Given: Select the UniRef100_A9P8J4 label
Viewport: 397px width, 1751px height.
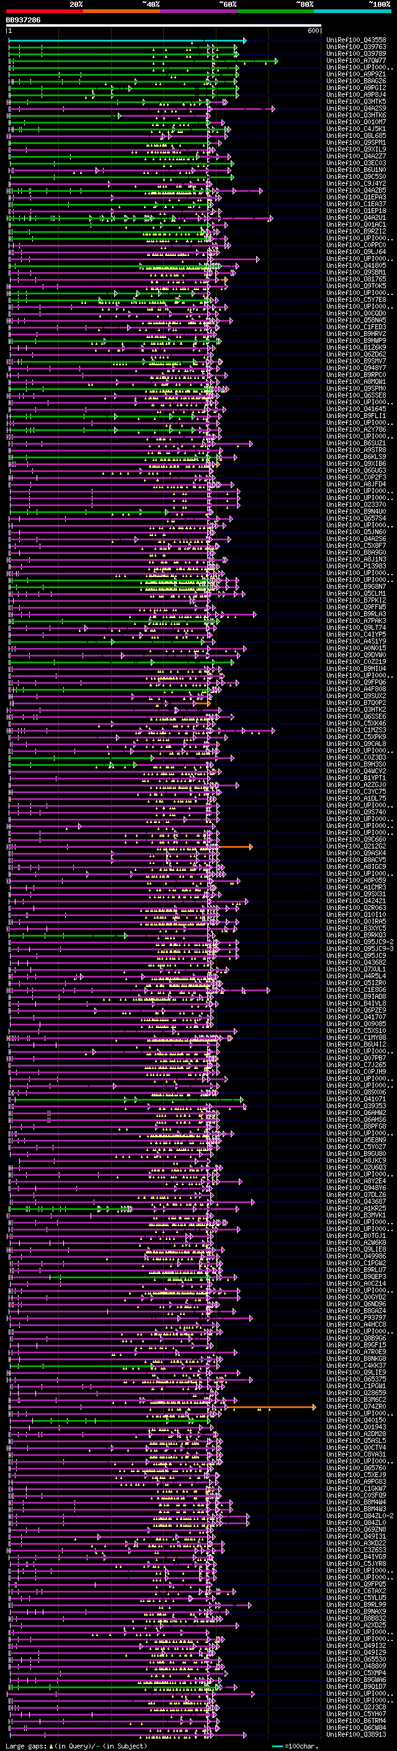Looking at the screenshot, I should click(x=356, y=94).
